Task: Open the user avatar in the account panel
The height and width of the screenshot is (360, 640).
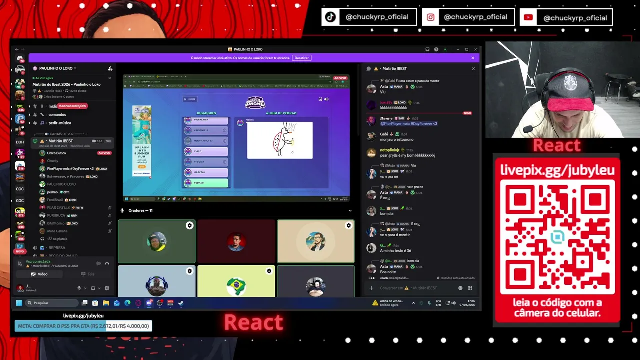Action: click(x=20, y=288)
